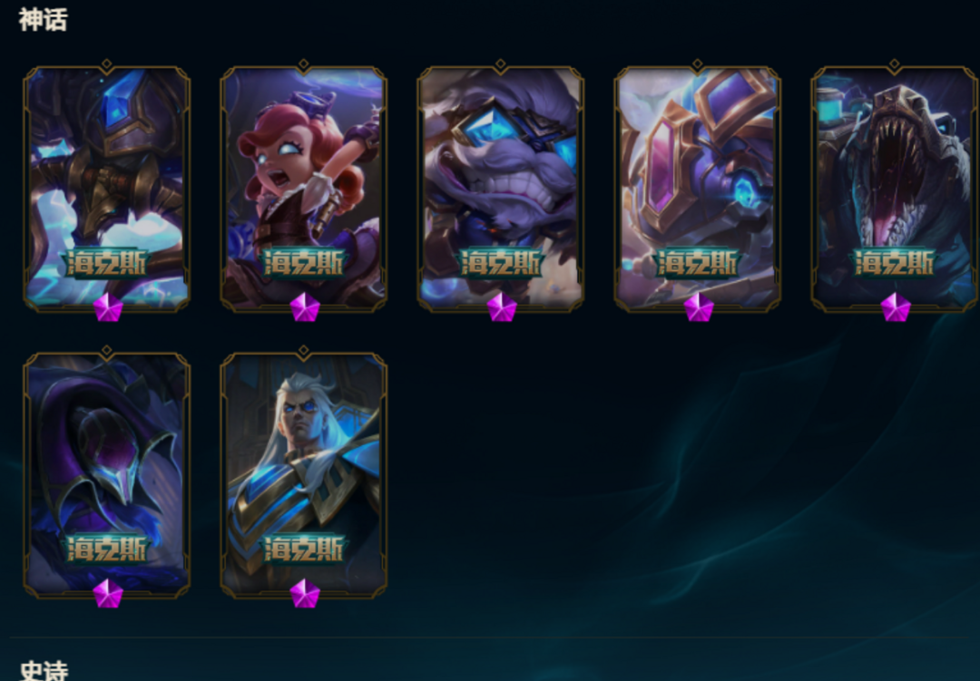Click purple gem under hooded purple figure card

point(108,594)
